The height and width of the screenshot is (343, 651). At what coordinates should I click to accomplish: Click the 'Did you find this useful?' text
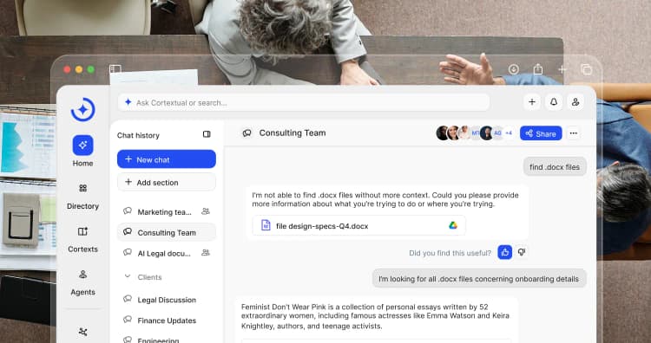click(x=450, y=253)
